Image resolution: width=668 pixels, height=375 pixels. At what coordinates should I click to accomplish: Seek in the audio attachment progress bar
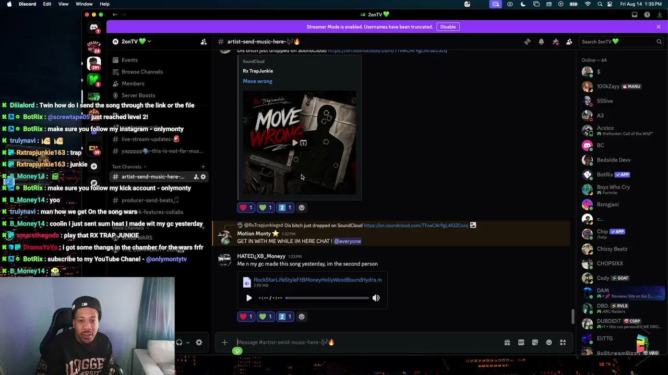(x=327, y=298)
